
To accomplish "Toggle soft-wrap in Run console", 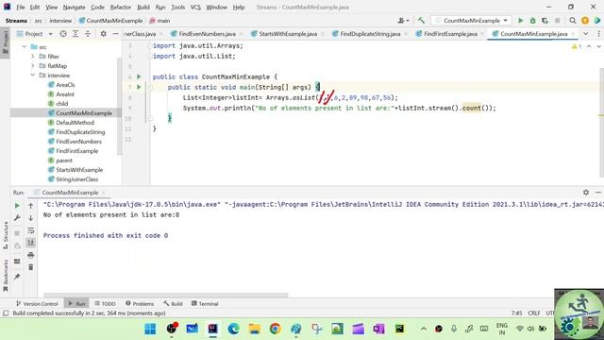I will click(x=31, y=230).
